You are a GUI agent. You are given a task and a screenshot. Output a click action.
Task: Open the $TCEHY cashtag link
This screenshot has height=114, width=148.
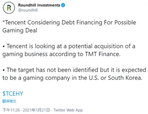pyautogui.click(x=13, y=93)
